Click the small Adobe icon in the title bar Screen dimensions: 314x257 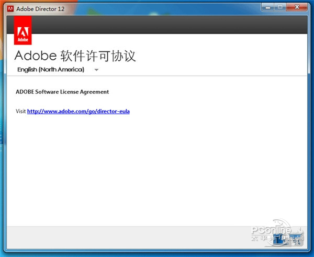click(10, 9)
